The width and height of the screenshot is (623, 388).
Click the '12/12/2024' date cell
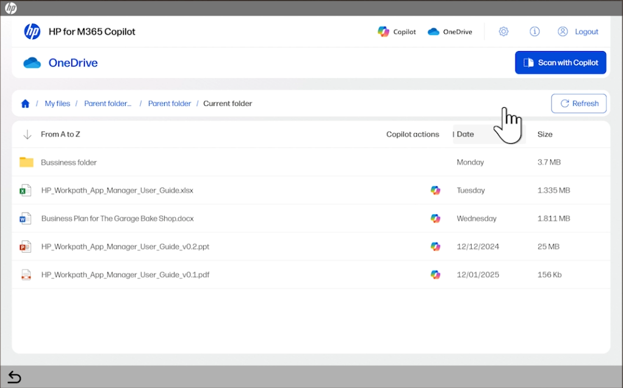tap(478, 247)
